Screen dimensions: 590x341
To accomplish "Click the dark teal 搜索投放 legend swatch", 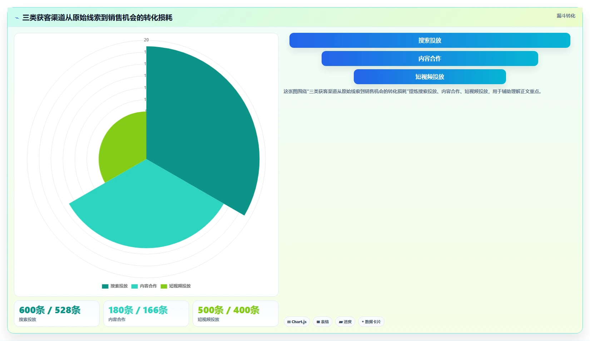I will tap(105, 286).
